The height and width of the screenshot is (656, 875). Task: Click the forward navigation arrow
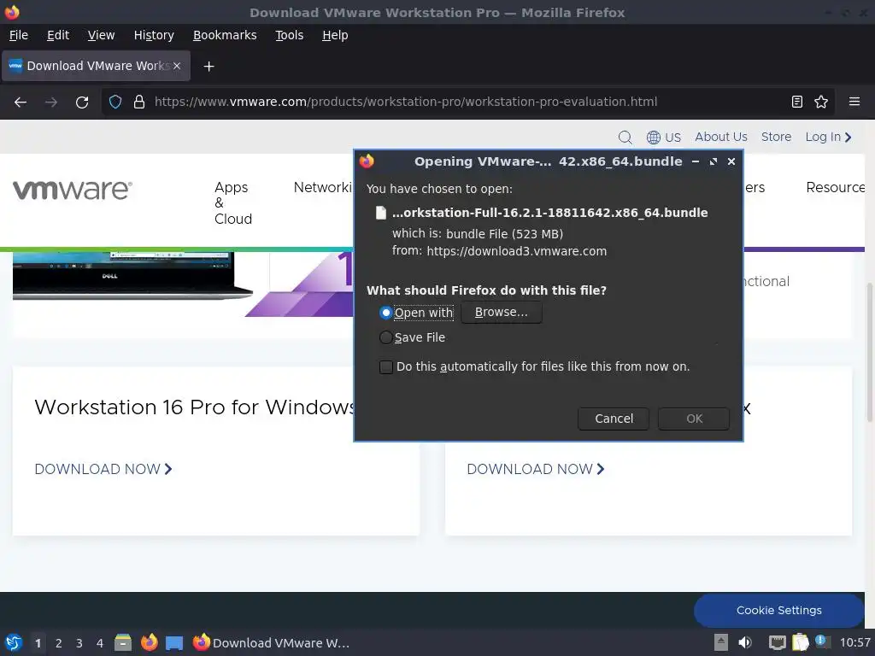coord(51,102)
